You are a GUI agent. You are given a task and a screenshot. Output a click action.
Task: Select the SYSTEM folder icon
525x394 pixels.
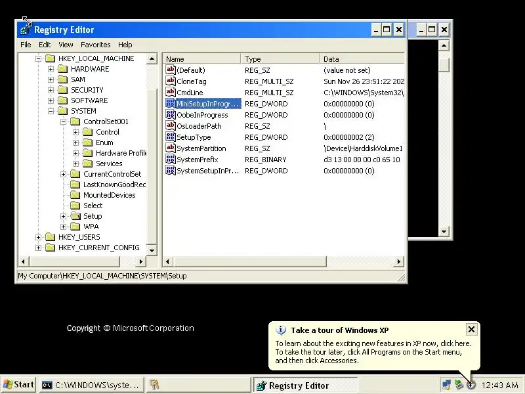tap(62, 111)
